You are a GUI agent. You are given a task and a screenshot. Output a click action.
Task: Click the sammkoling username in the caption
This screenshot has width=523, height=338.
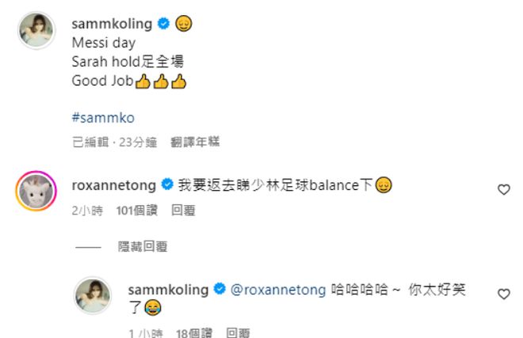pos(113,24)
